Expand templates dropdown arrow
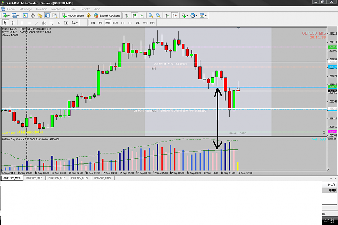The width and height of the screenshot is (338, 225). click(x=206, y=16)
